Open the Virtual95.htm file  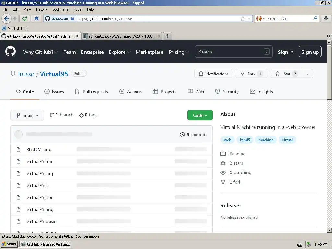(x=40, y=161)
